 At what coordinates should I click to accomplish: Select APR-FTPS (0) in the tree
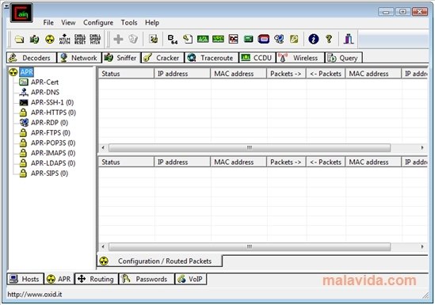click(x=51, y=132)
